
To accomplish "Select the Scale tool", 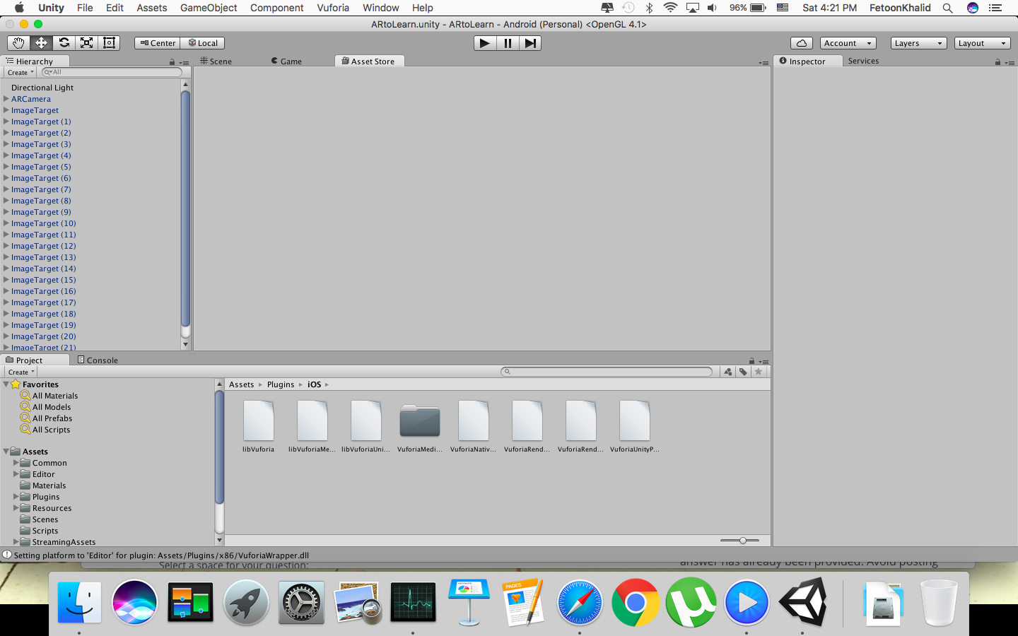I will [x=86, y=43].
